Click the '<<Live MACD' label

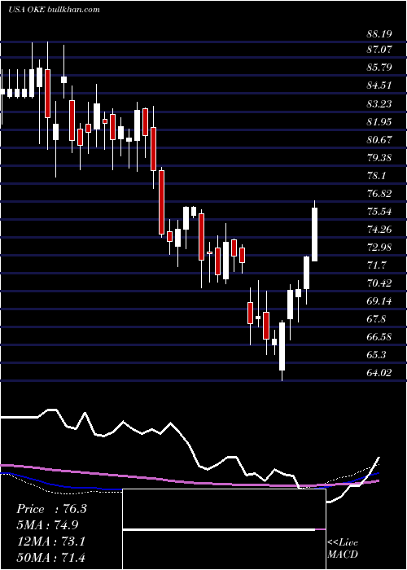pos(343,548)
